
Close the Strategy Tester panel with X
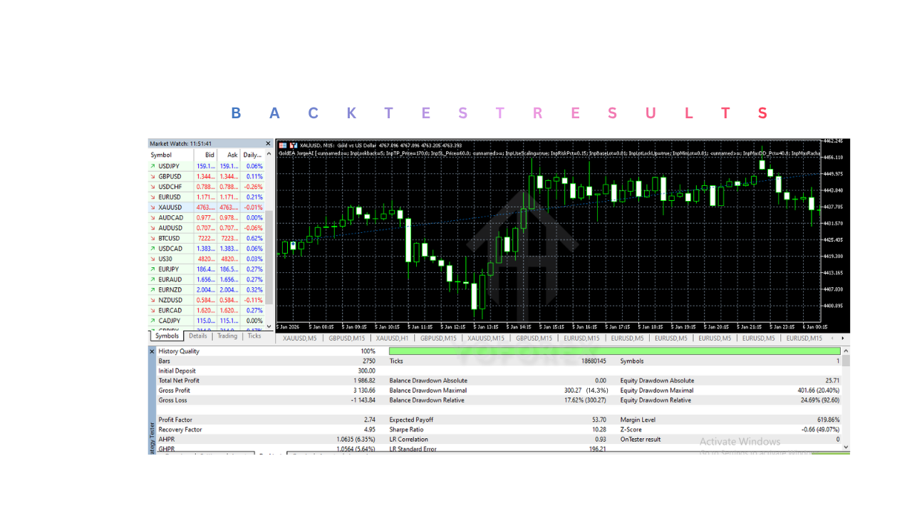point(152,351)
